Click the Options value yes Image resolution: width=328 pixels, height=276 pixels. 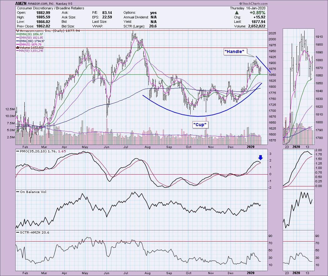pos(153,13)
